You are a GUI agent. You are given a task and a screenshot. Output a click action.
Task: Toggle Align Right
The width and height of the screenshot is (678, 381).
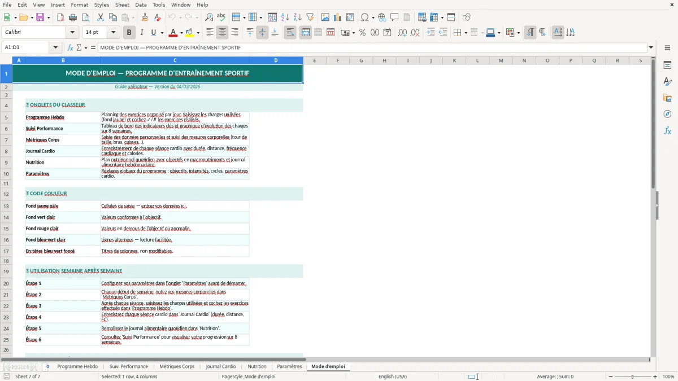click(x=234, y=33)
